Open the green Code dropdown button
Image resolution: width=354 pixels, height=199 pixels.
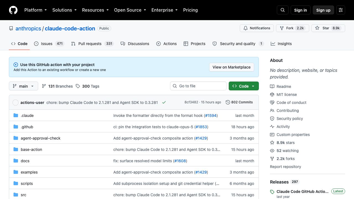click(x=244, y=86)
